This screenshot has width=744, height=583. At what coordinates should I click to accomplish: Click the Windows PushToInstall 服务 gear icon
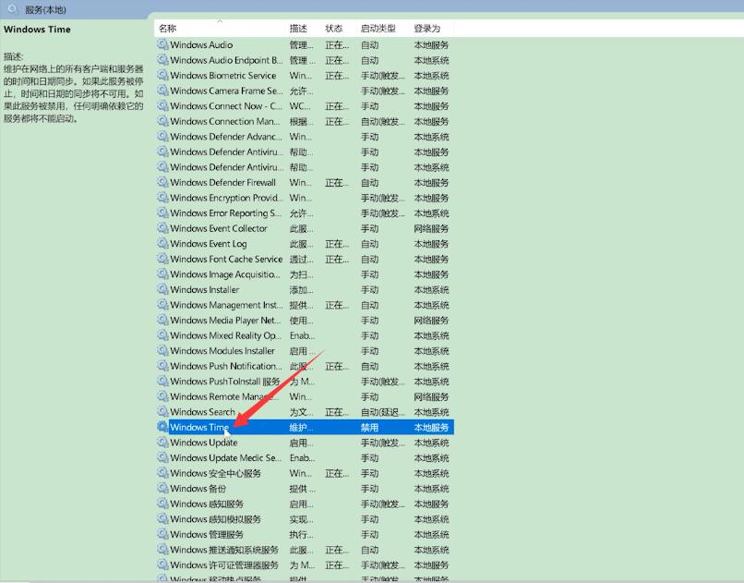162,382
